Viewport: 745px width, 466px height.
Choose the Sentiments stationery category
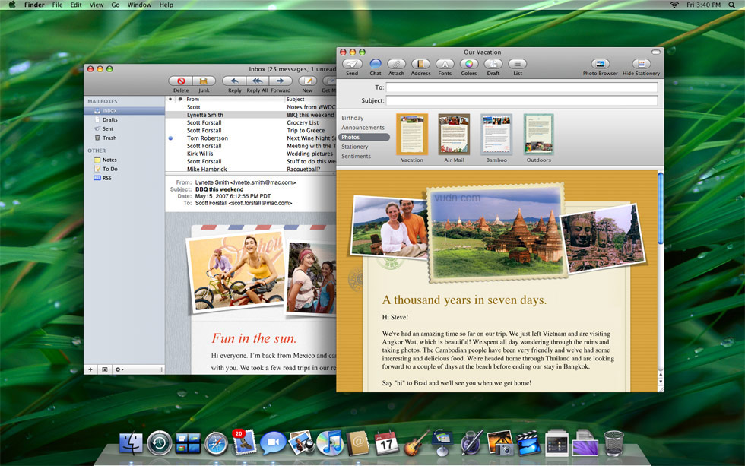356,157
